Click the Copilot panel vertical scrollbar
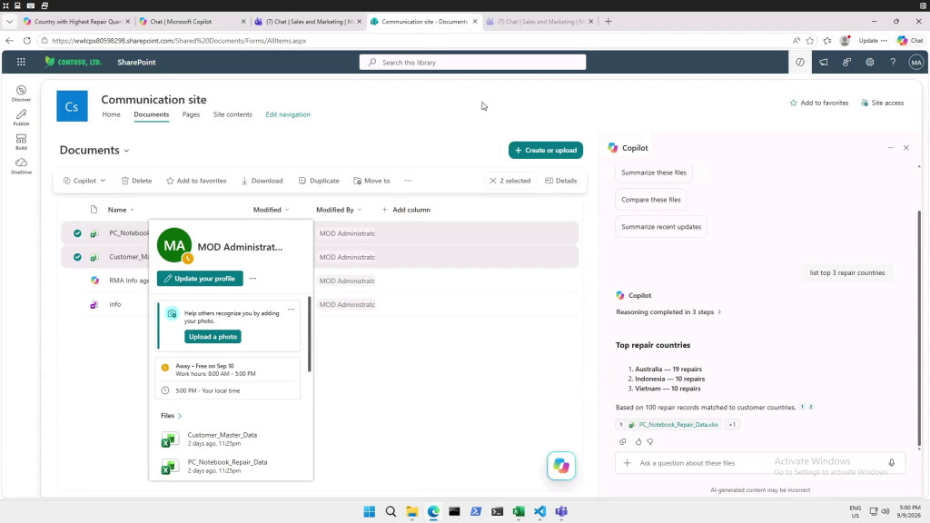This screenshot has height=523, width=930. pos(919,327)
